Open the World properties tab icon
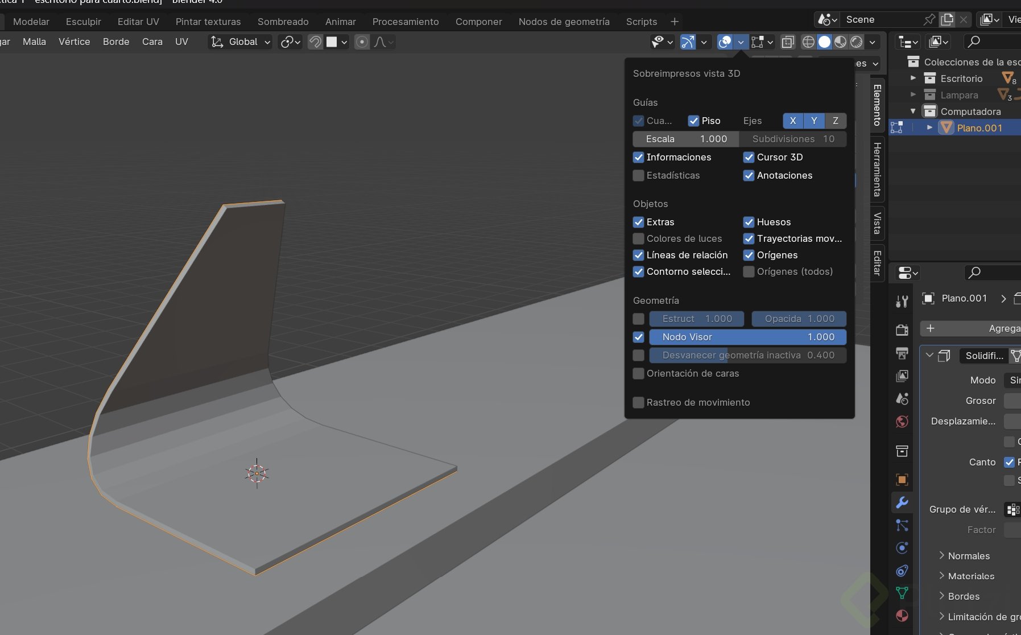Viewport: 1021px width, 635px height. tap(902, 422)
